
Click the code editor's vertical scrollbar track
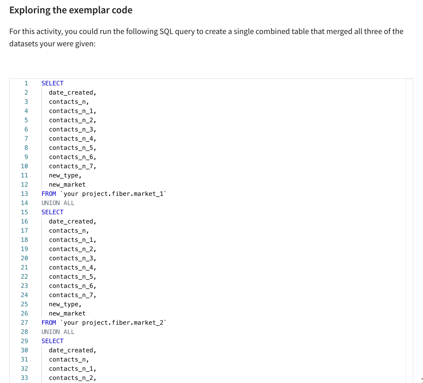point(409,230)
